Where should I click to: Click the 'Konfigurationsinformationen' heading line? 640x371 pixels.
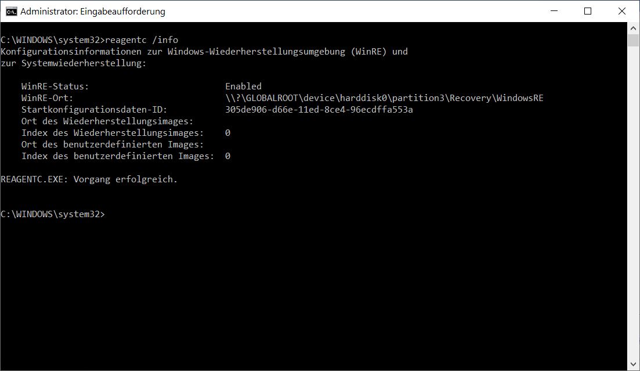tap(204, 52)
